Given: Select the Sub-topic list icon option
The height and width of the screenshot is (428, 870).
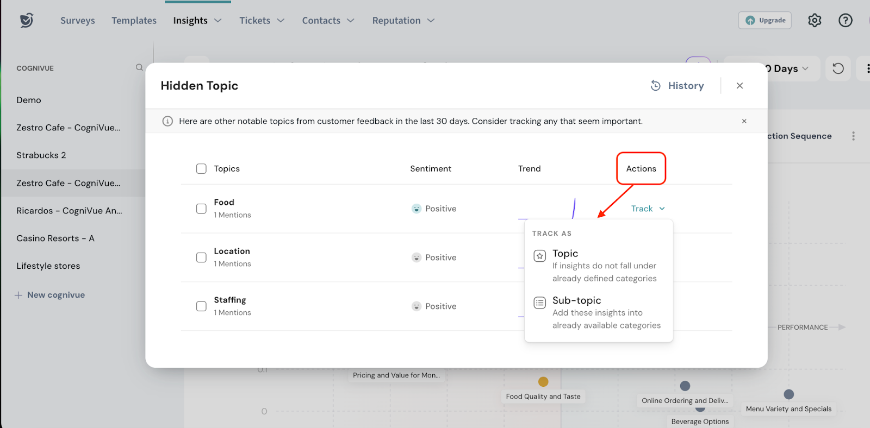Looking at the screenshot, I should (x=539, y=303).
